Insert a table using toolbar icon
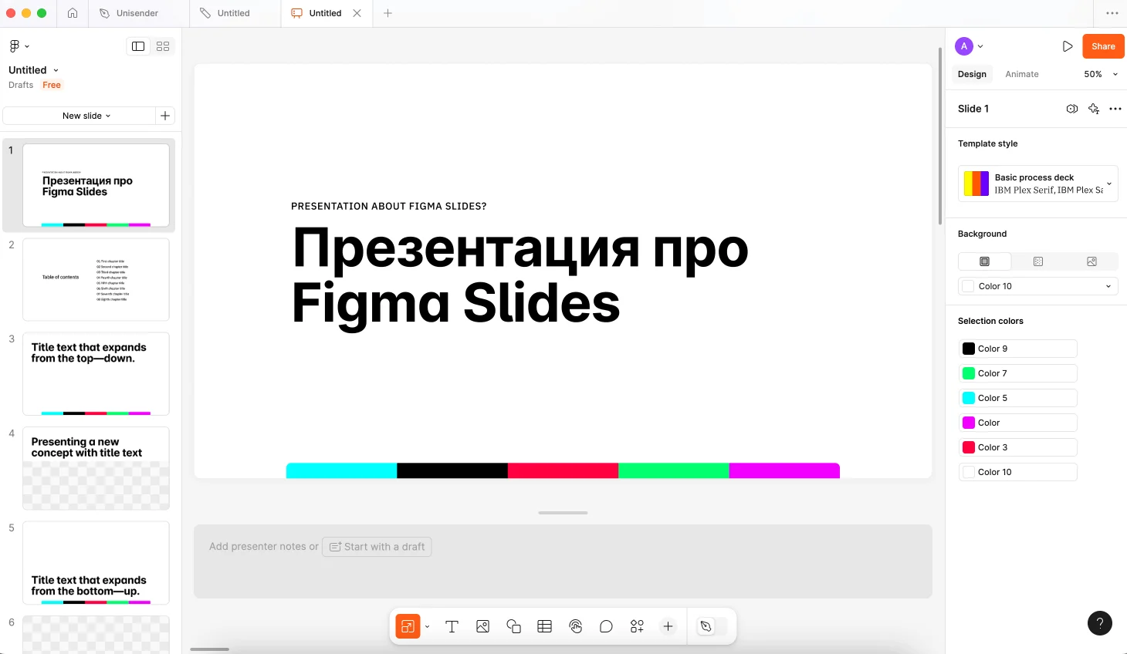This screenshot has width=1127, height=654. pyautogui.click(x=544, y=626)
